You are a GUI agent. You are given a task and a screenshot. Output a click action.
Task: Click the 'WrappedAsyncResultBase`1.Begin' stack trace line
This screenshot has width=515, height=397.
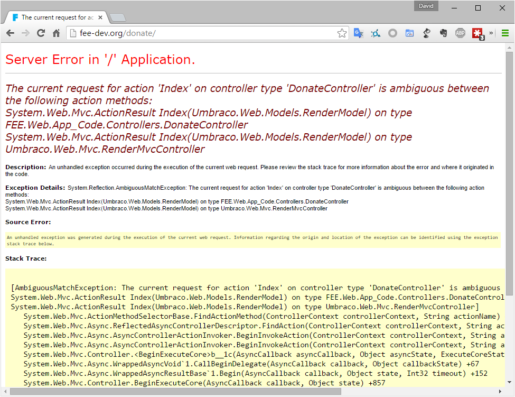click(256, 374)
